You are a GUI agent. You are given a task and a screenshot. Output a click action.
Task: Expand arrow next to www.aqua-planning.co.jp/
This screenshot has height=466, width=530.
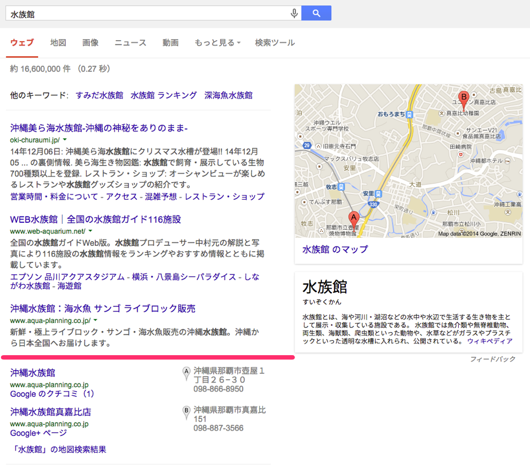tap(95, 320)
